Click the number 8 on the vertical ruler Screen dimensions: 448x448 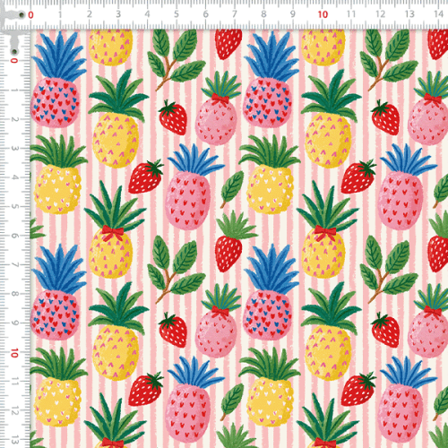click(14, 294)
